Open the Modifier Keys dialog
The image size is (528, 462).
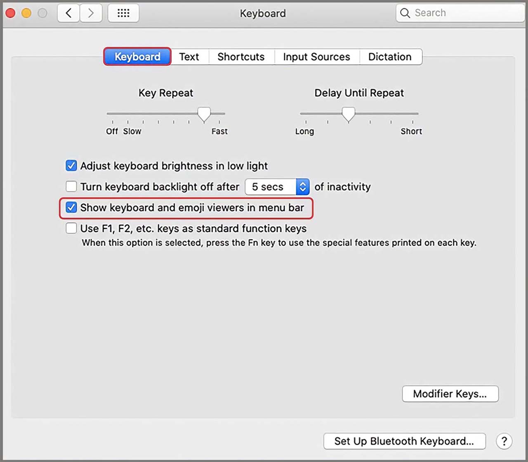[x=450, y=394]
